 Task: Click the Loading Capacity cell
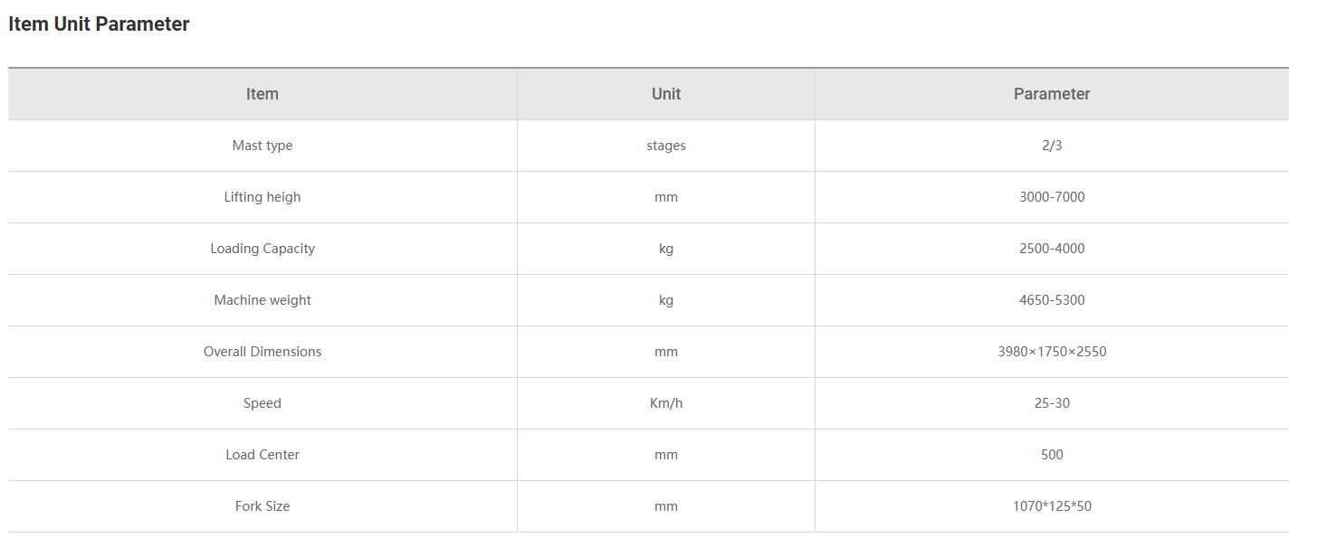[262, 249]
